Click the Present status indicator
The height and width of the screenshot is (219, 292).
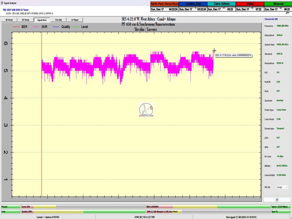10,207
